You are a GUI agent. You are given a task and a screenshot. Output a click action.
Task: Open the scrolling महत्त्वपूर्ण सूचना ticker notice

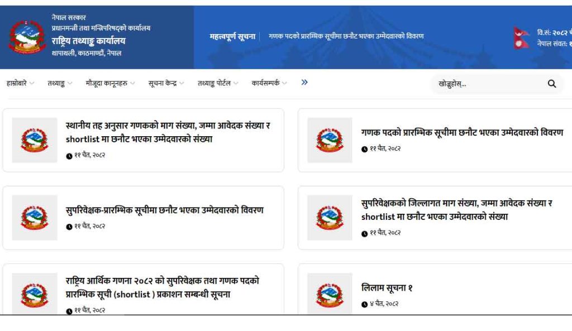(x=346, y=36)
